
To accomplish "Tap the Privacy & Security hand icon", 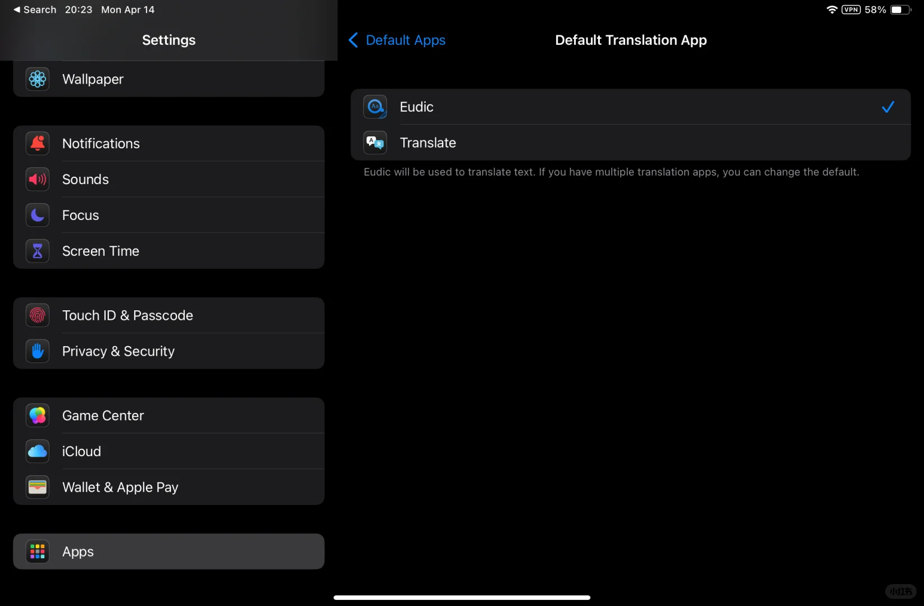I will 38,351.
